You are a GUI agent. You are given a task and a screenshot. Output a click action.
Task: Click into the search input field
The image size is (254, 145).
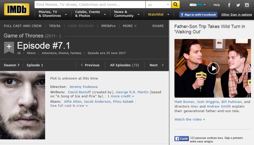coord(90,5)
